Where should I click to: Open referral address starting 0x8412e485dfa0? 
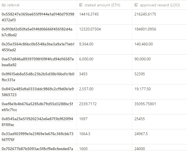[x=38, y=92]
